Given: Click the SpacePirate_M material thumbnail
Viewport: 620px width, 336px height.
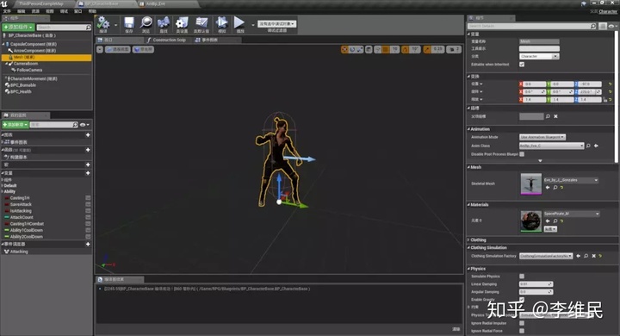Looking at the screenshot, I should [x=531, y=221].
